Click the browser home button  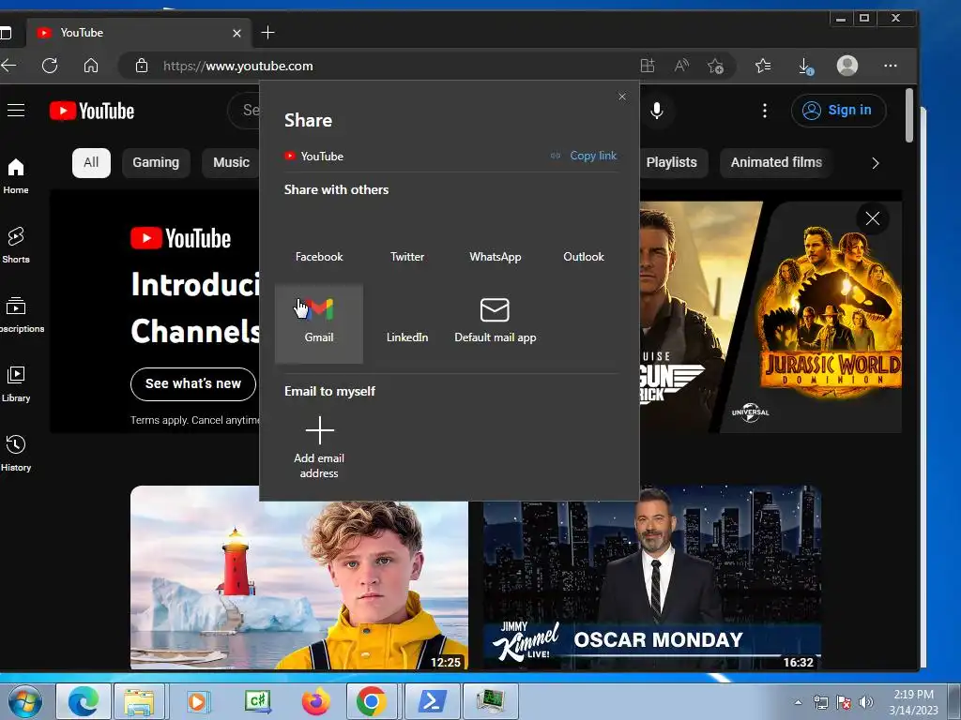point(91,66)
